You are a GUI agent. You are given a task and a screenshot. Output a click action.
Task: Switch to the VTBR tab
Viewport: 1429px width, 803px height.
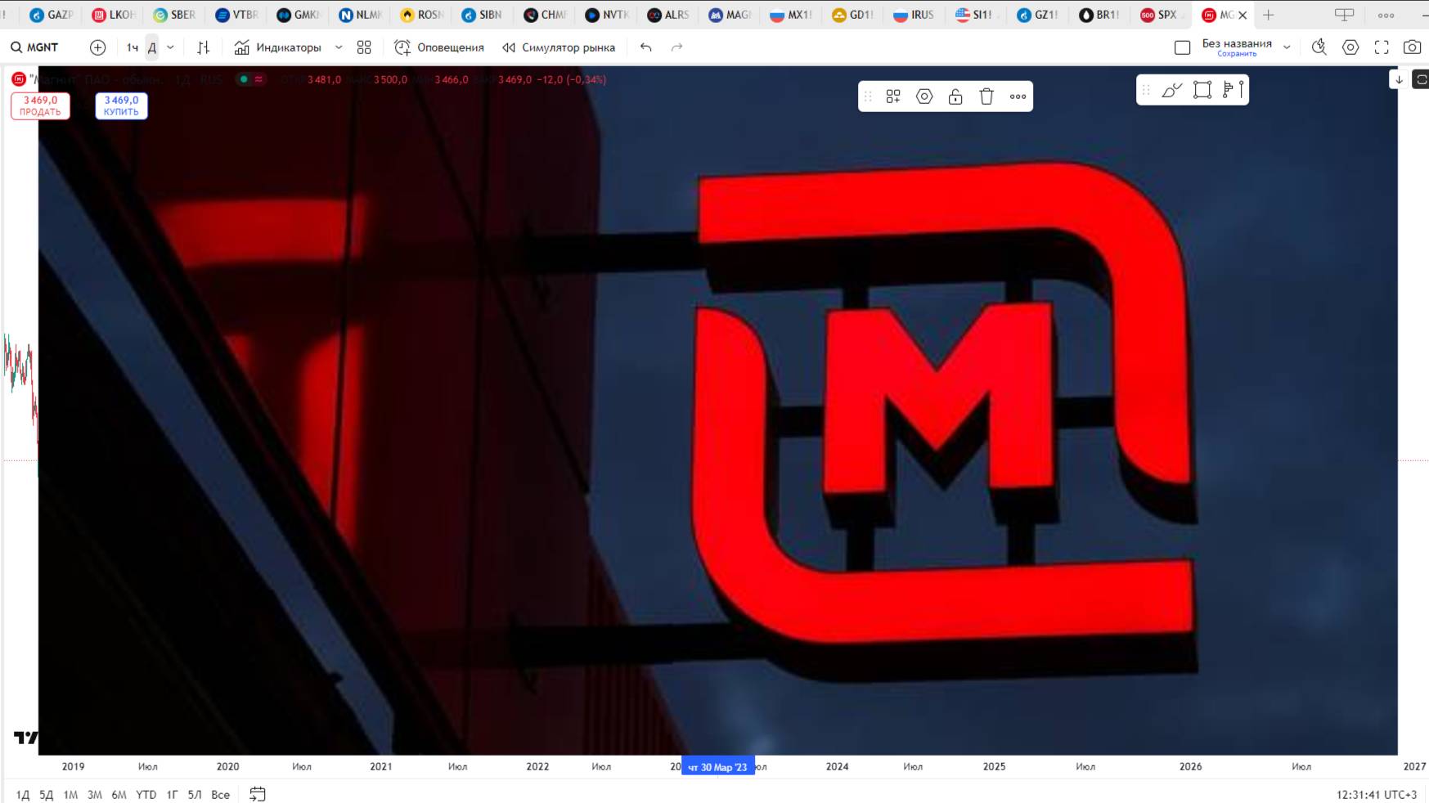click(236, 15)
